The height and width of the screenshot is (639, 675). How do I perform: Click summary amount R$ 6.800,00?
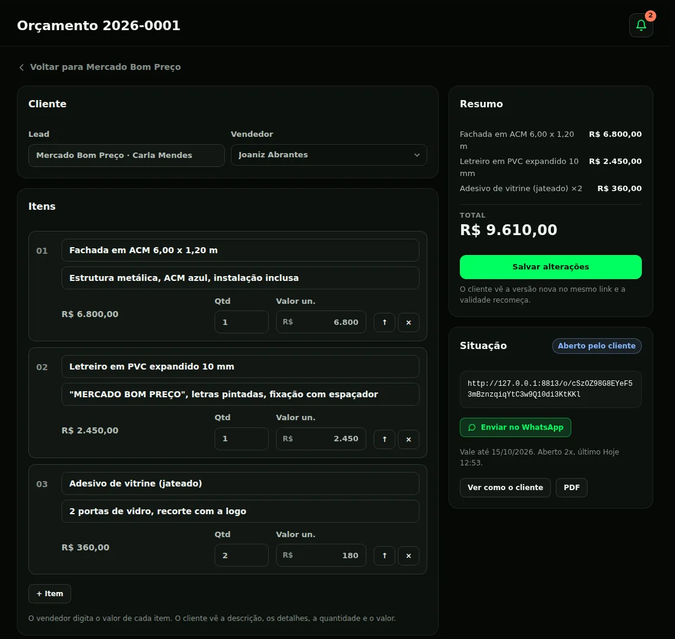615,134
